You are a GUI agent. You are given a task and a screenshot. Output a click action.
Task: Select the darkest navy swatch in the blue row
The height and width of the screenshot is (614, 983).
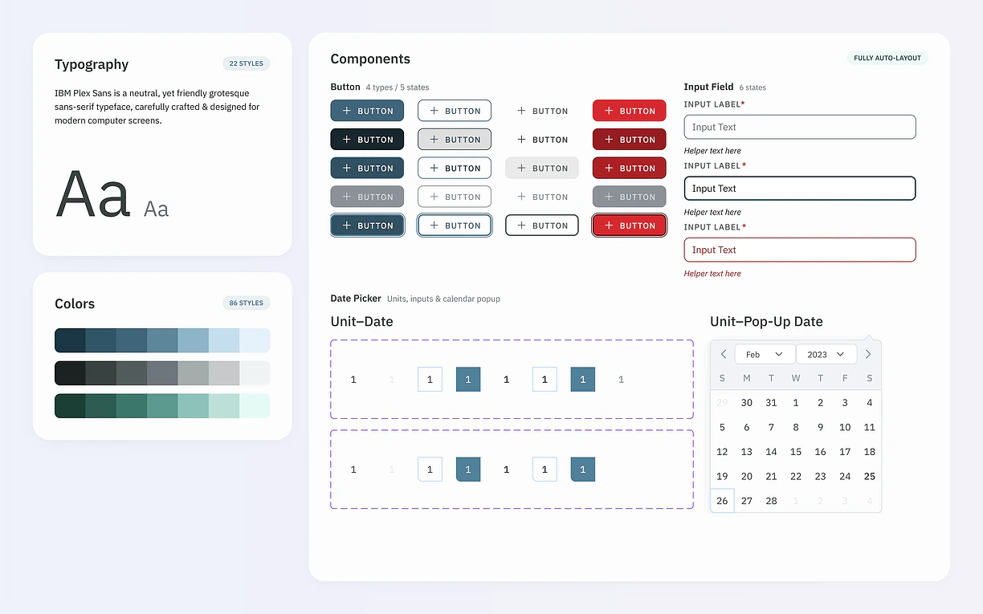coord(70,340)
